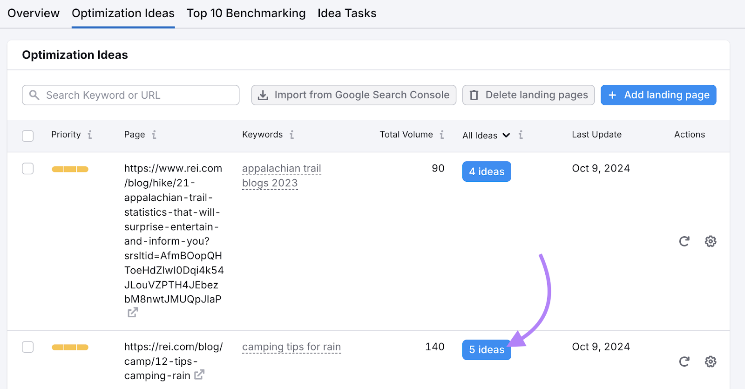
Task: Open settings gear for the appalachian trail row
Action: [x=710, y=241]
